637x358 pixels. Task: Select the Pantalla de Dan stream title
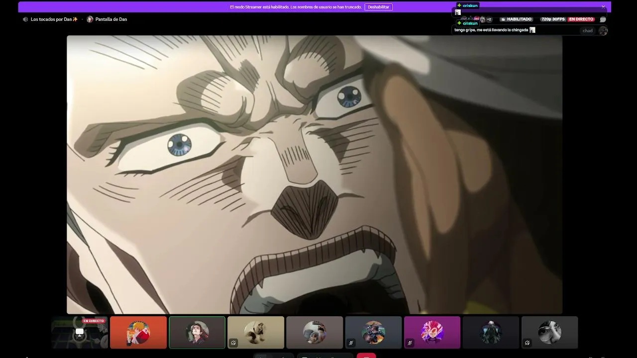(111, 19)
